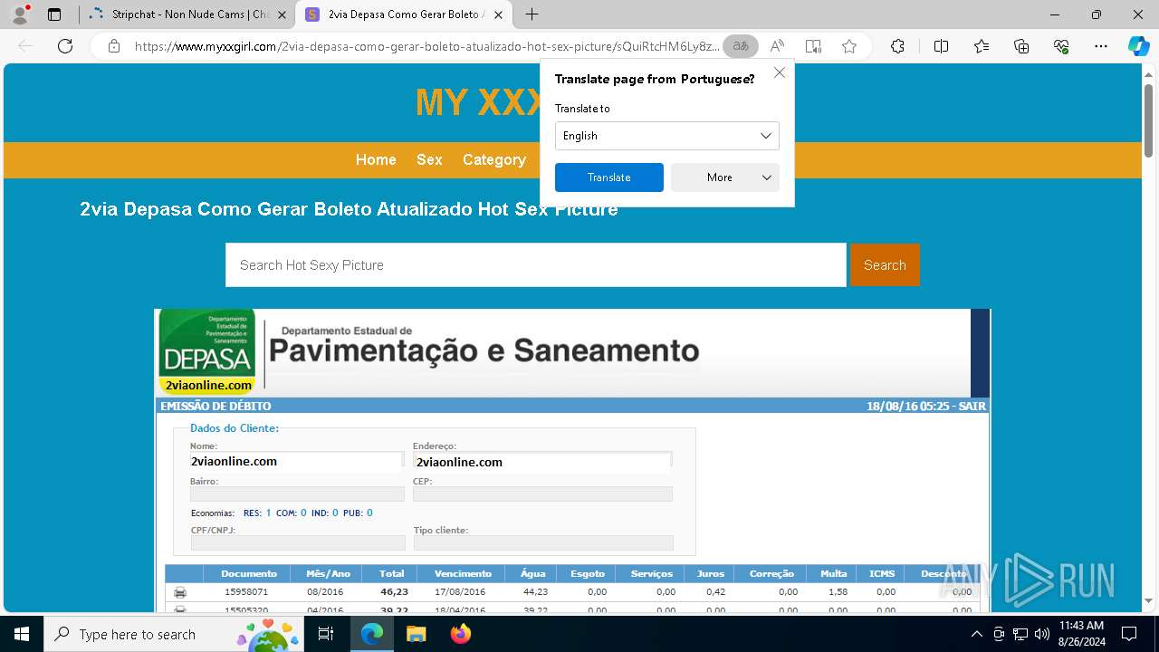Open Microsoft Edge taskbar icon

[372, 634]
